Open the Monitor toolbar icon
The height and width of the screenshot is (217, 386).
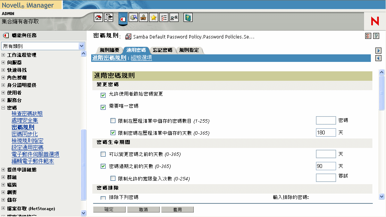[174, 18]
